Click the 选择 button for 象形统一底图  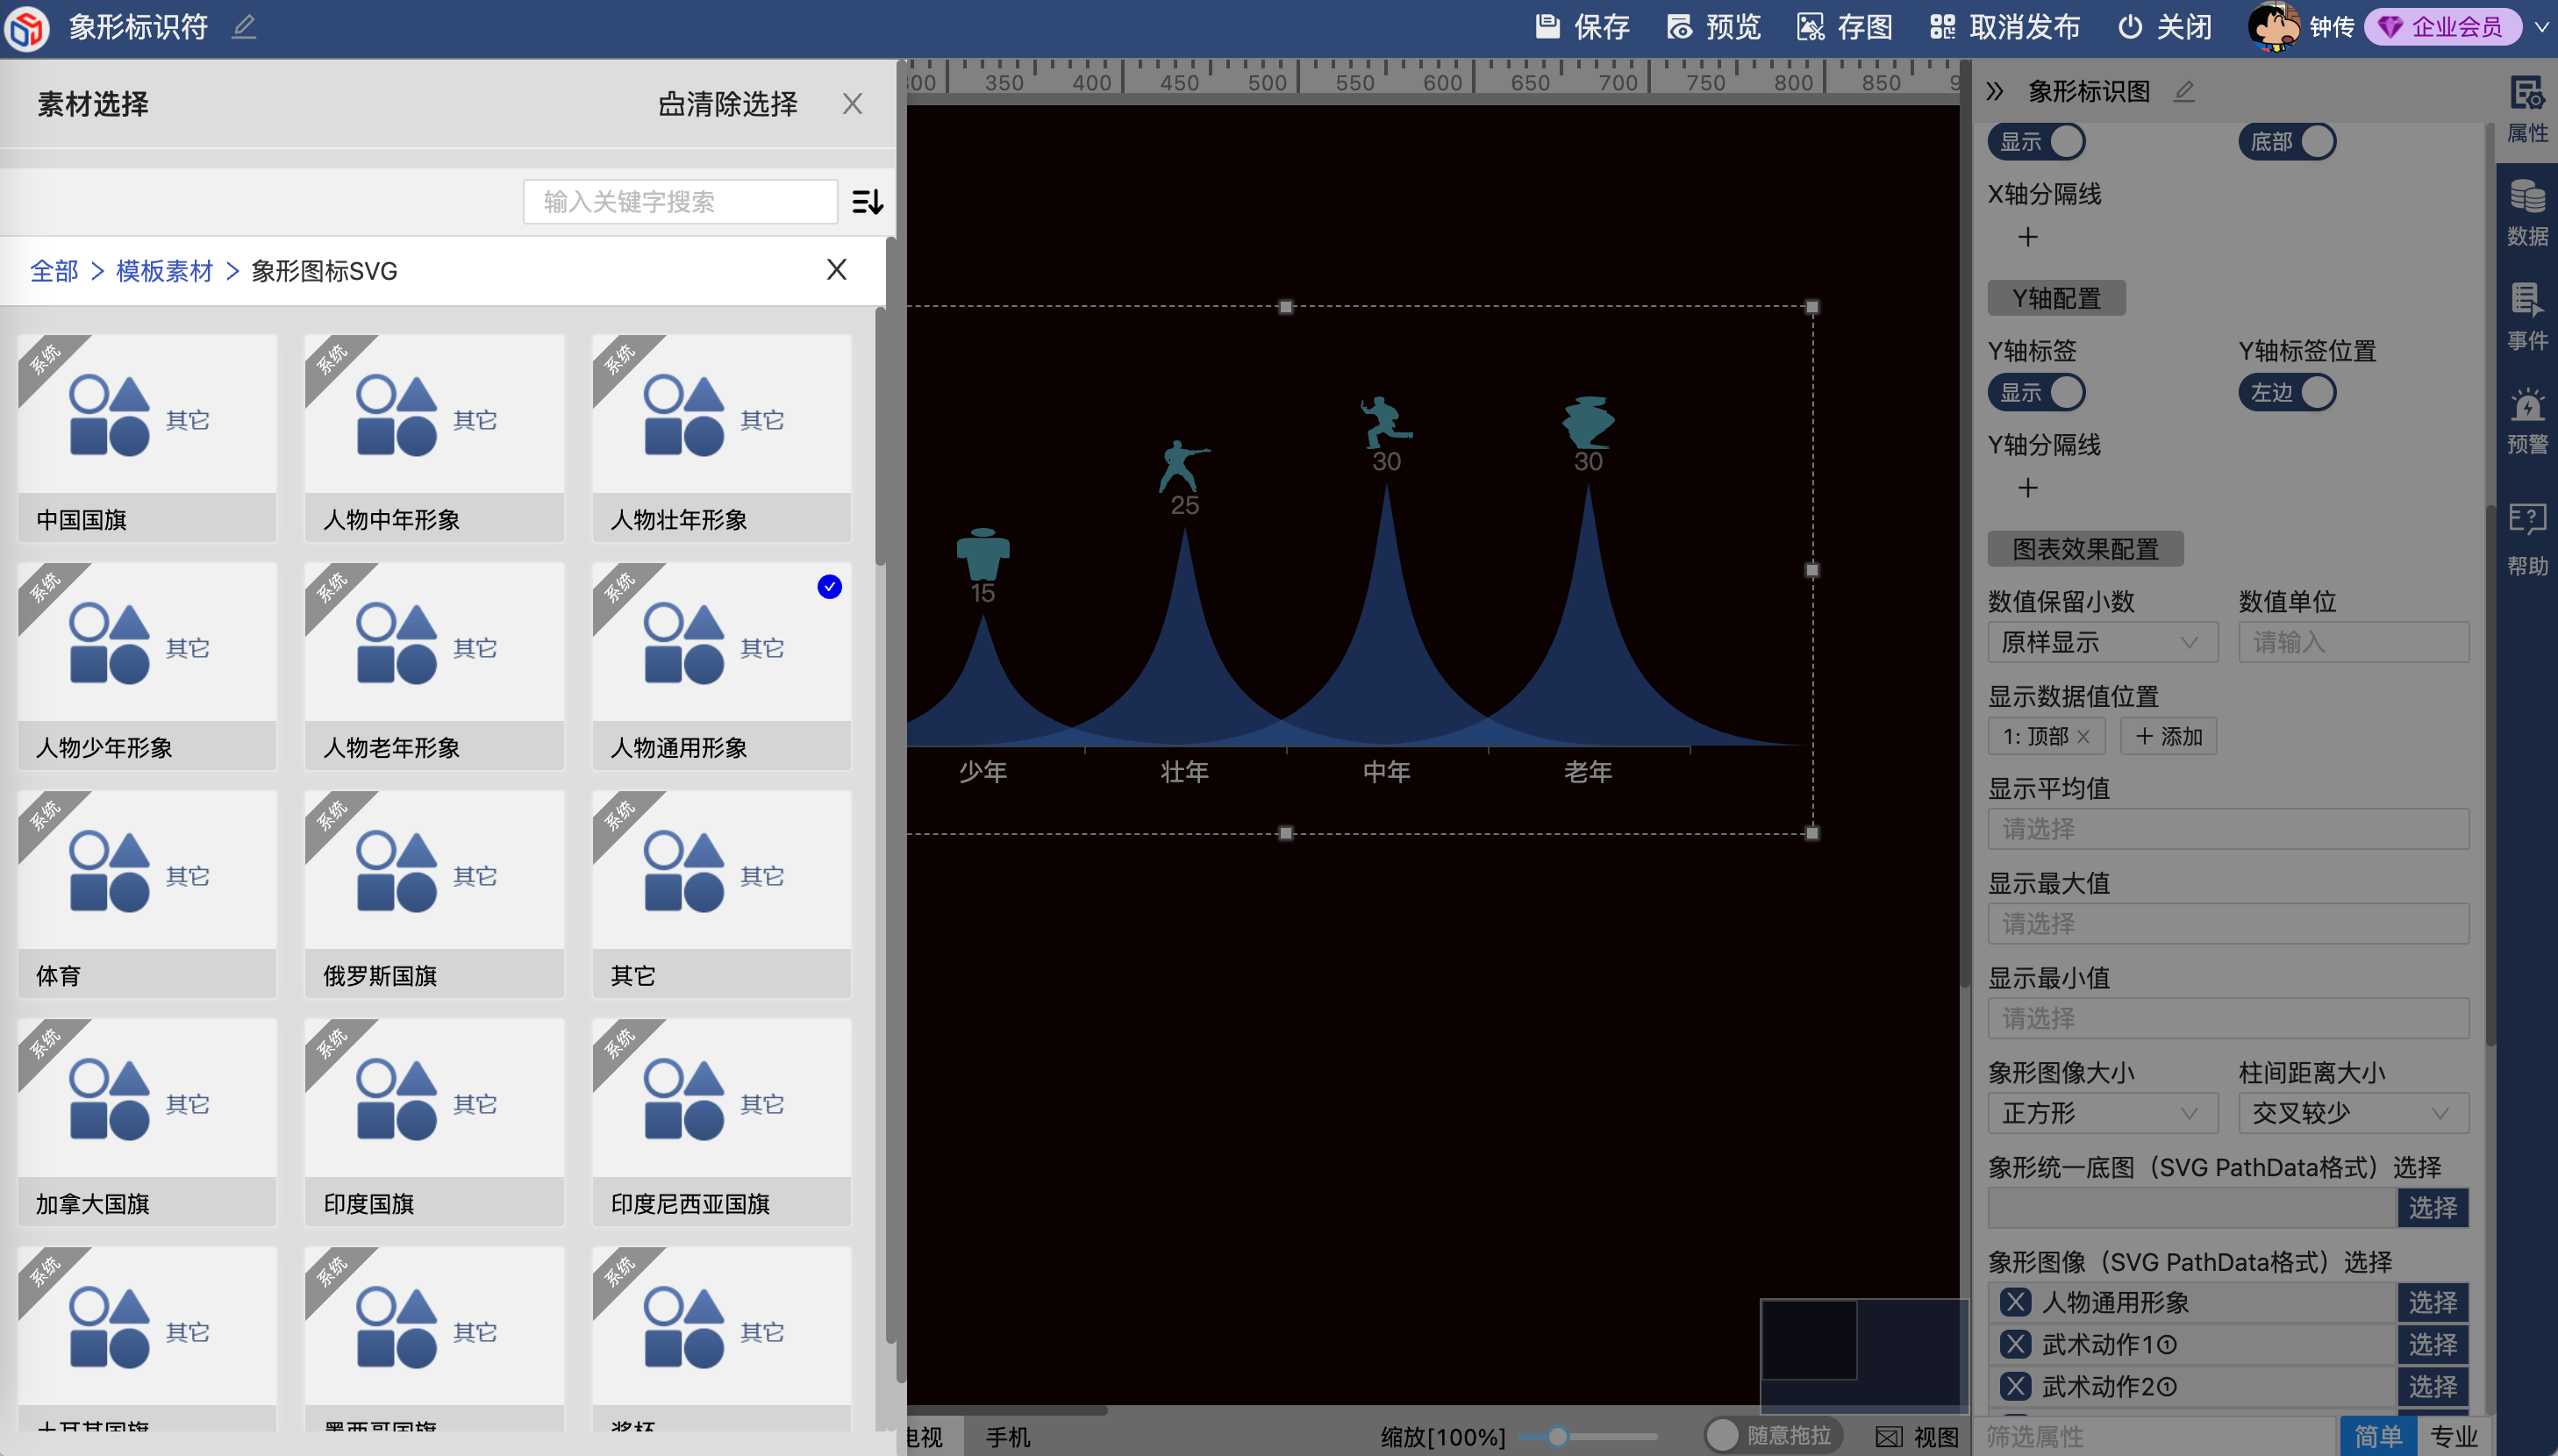click(x=2433, y=1209)
